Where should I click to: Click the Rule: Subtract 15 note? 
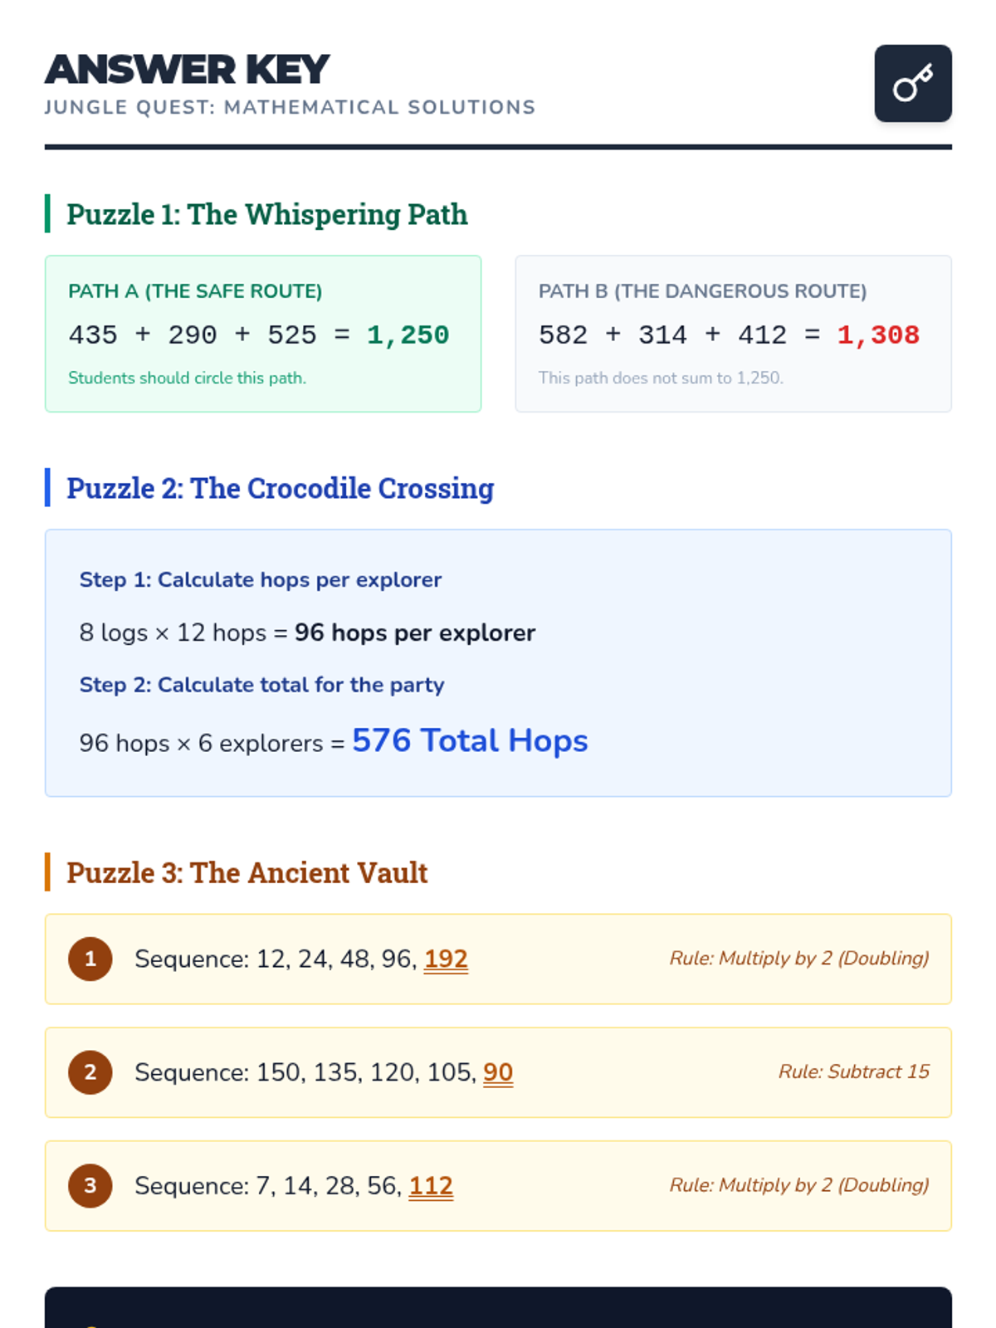click(x=854, y=1072)
